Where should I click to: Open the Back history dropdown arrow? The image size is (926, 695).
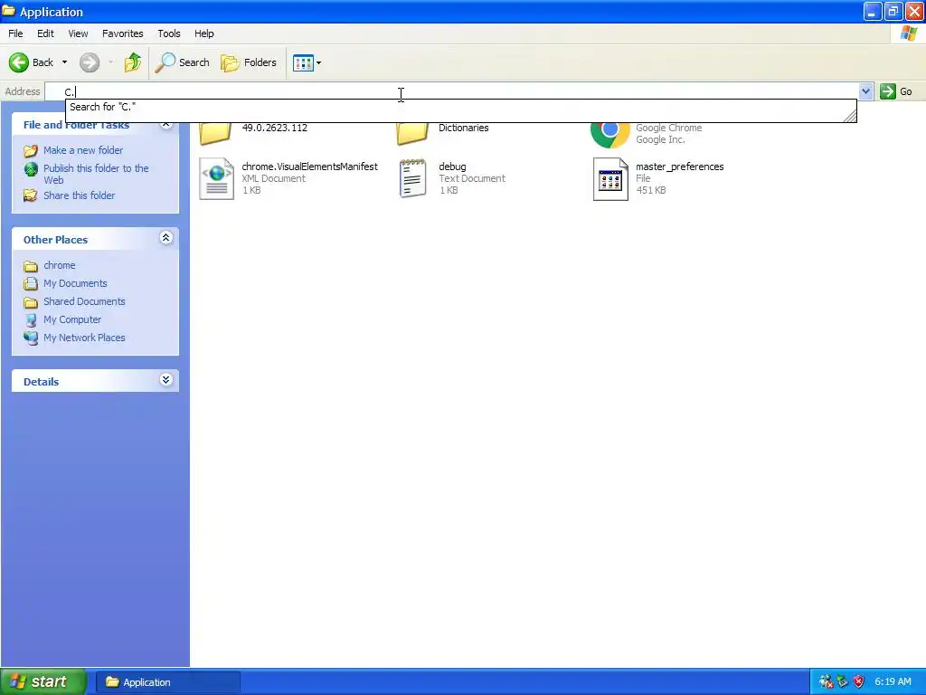coord(64,62)
